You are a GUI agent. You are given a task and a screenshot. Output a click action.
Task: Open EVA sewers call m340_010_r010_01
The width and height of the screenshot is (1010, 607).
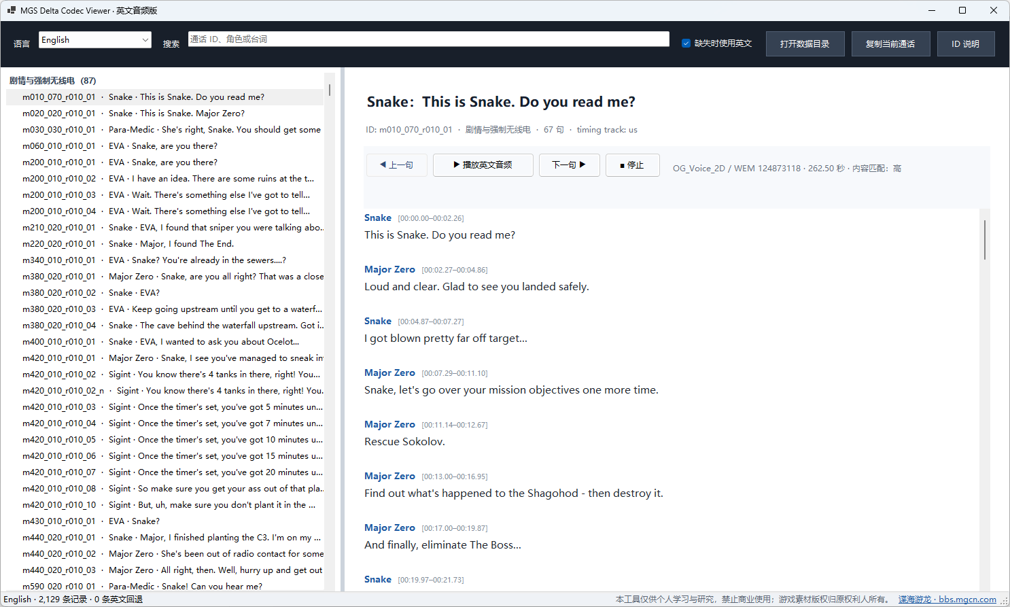pos(165,260)
